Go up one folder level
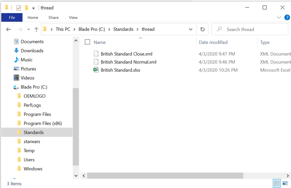Viewport: 291px width, 188px height. (37, 29)
